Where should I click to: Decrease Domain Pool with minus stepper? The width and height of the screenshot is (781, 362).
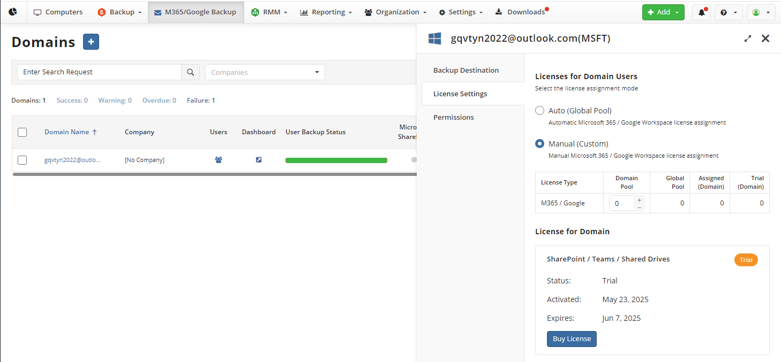(x=640, y=207)
